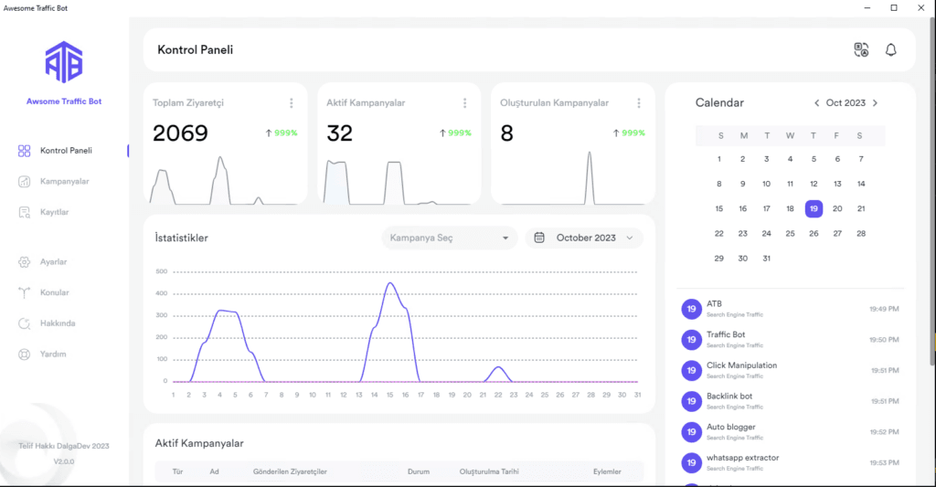Open the Yardım help section
The image size is (936, 487).
pyautogui.click(x=52, y=355)
